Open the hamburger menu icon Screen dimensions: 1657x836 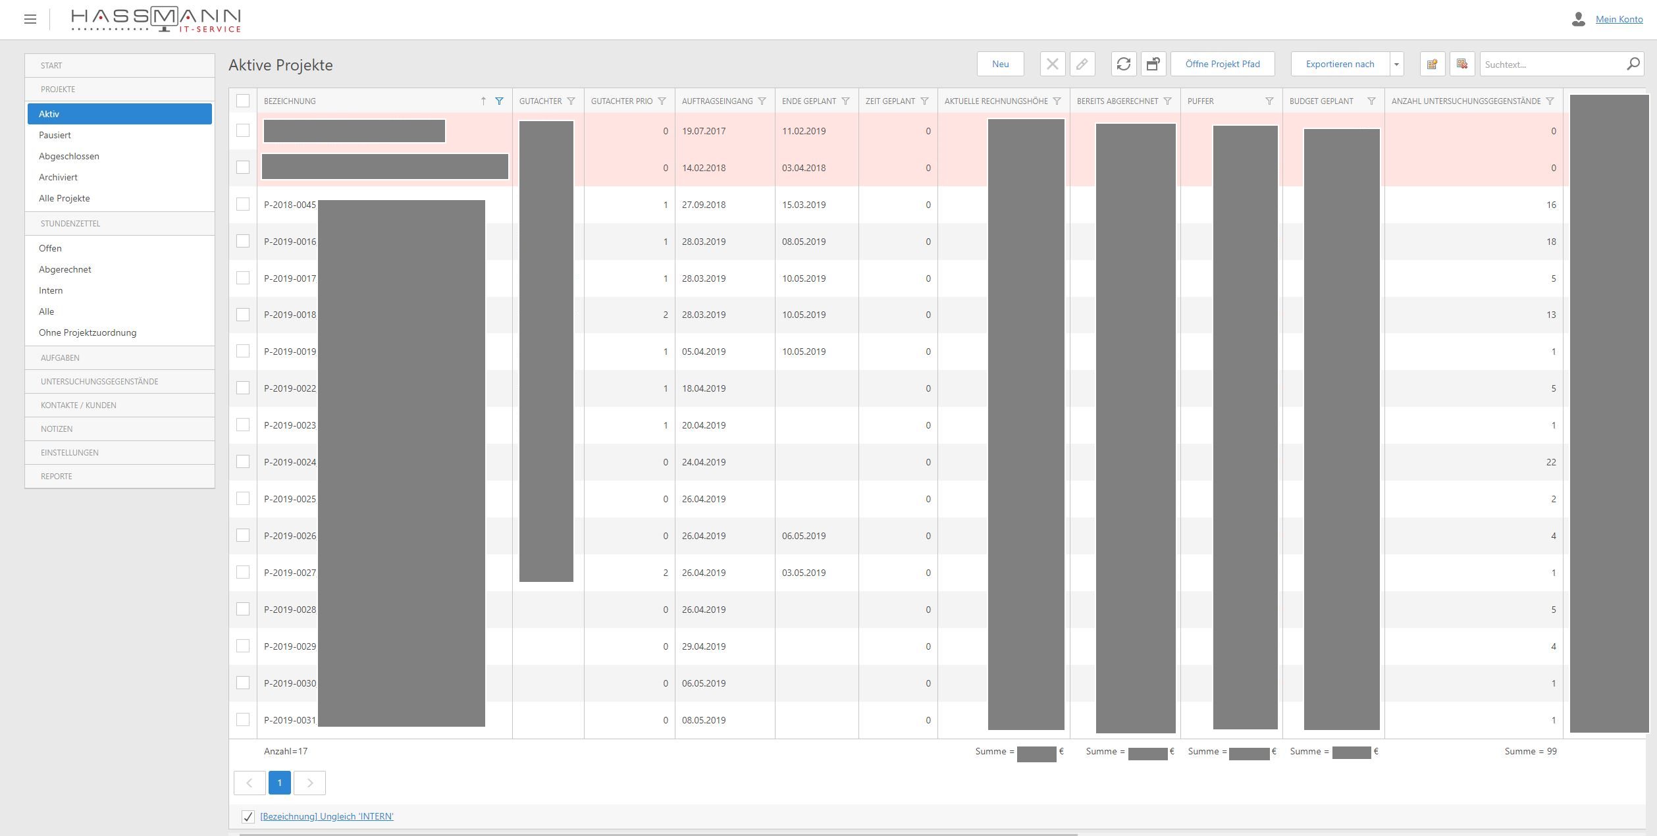click(x=30, y=19)
